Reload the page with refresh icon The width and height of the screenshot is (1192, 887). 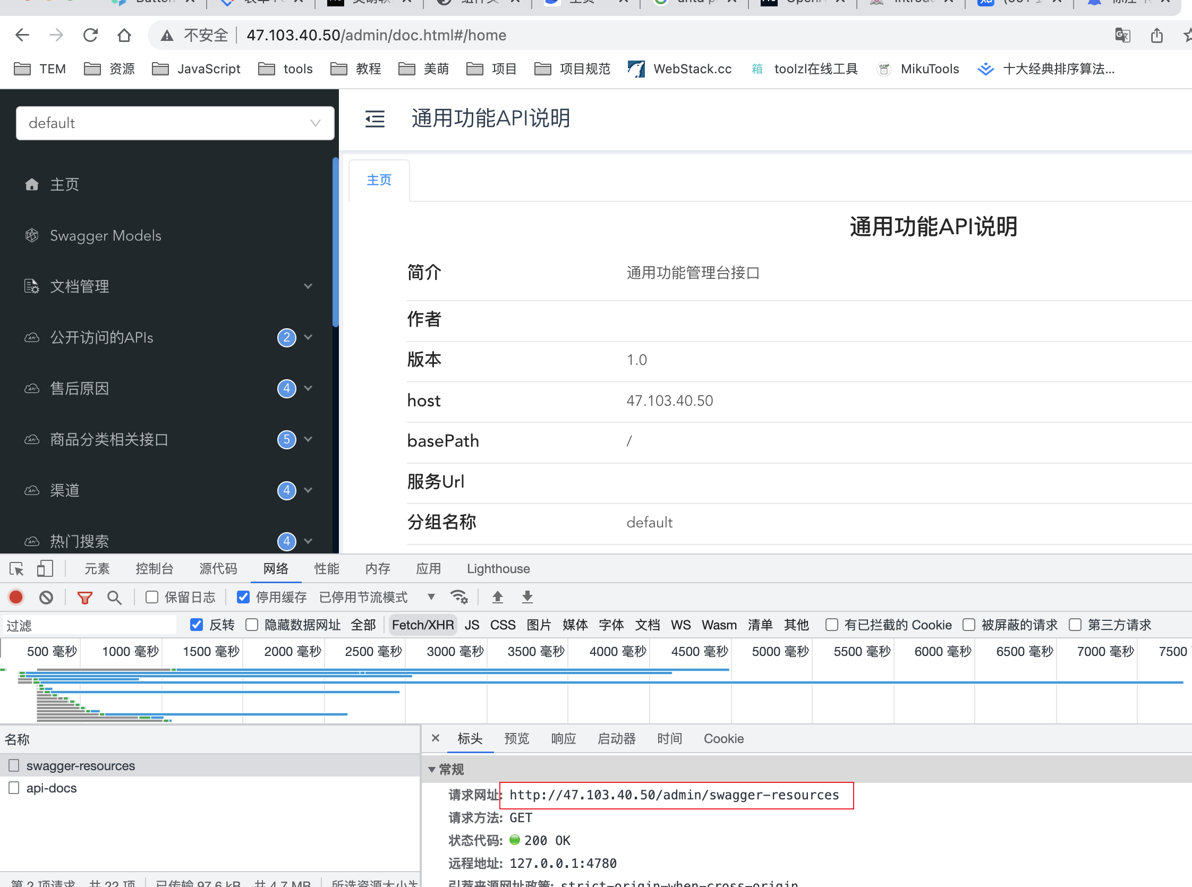[x=90, y=36]
